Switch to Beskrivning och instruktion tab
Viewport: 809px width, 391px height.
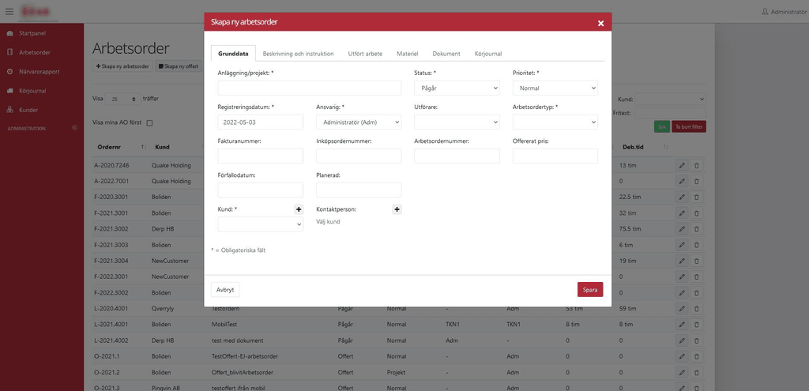(298, 54)
